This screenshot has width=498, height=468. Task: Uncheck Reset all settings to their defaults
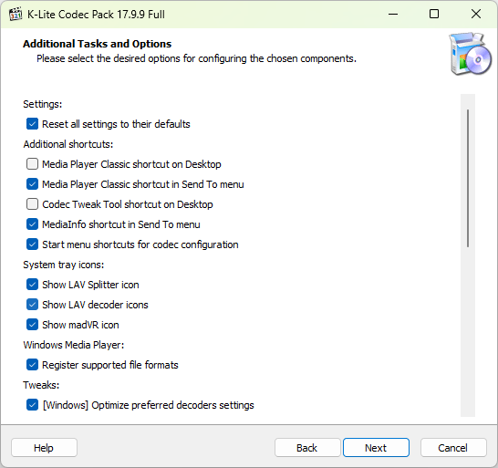click(32, 124)
